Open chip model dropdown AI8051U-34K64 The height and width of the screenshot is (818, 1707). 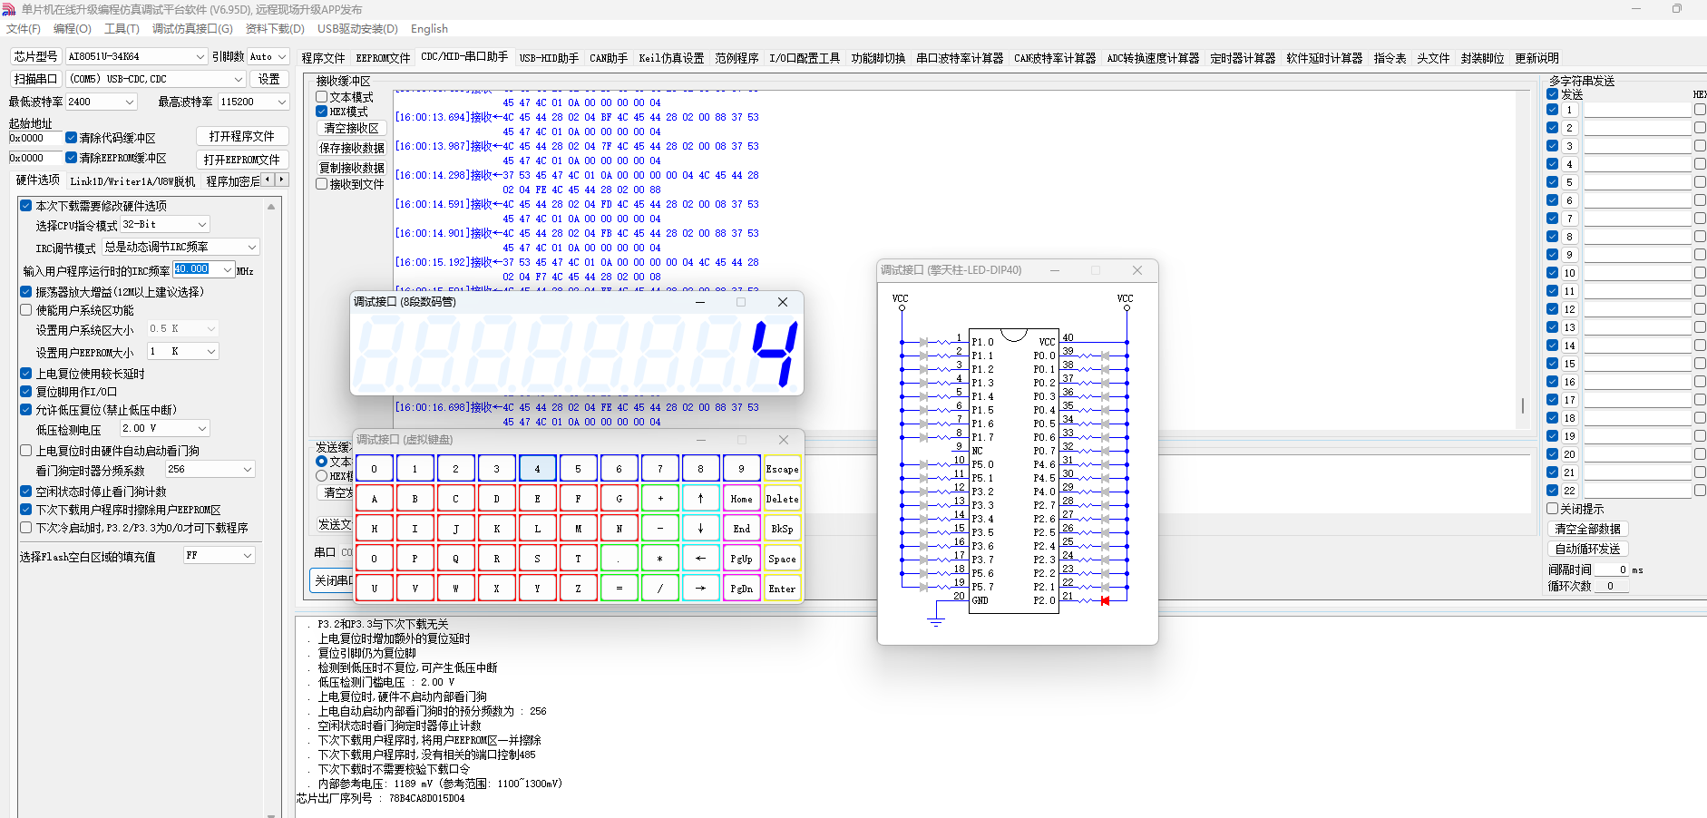136,56
